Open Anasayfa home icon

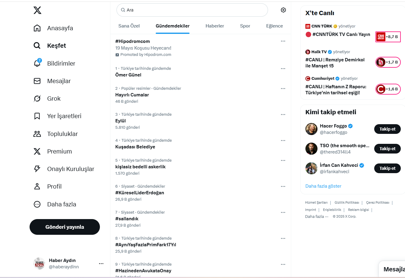(x=37, y=28)
